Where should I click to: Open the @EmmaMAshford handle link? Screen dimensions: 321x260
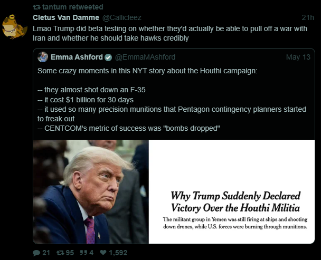click(145, 57)
